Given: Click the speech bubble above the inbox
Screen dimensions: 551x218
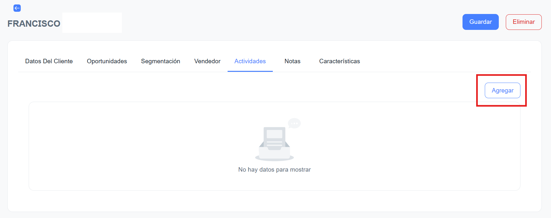Looking at the screenshot, I should [294, 123].
